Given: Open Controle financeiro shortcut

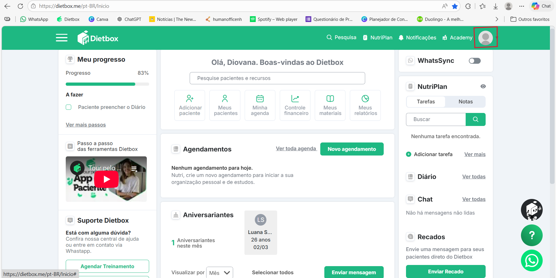Looking at the screenshot, I should (295, 105).
